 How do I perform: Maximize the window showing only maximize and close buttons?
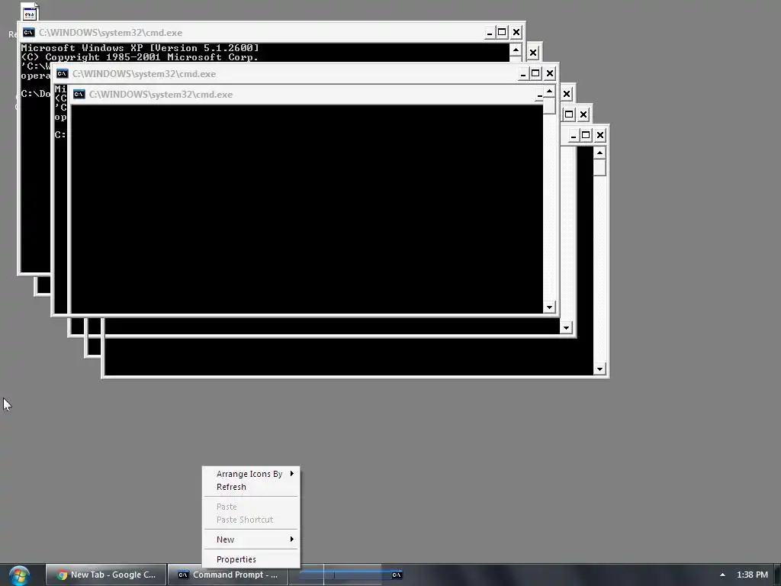click(569, 114)
